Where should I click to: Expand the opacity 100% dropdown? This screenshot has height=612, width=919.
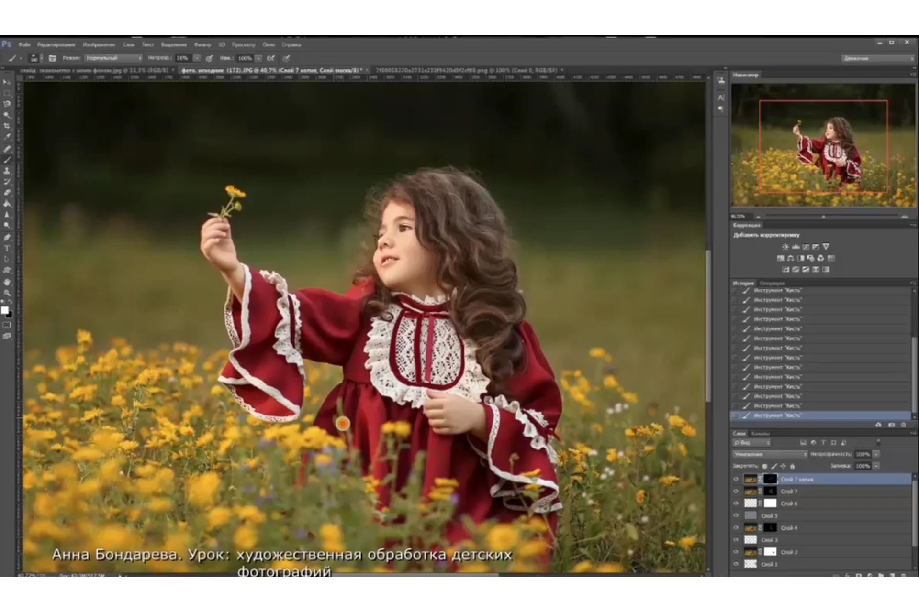click(876, 454)
